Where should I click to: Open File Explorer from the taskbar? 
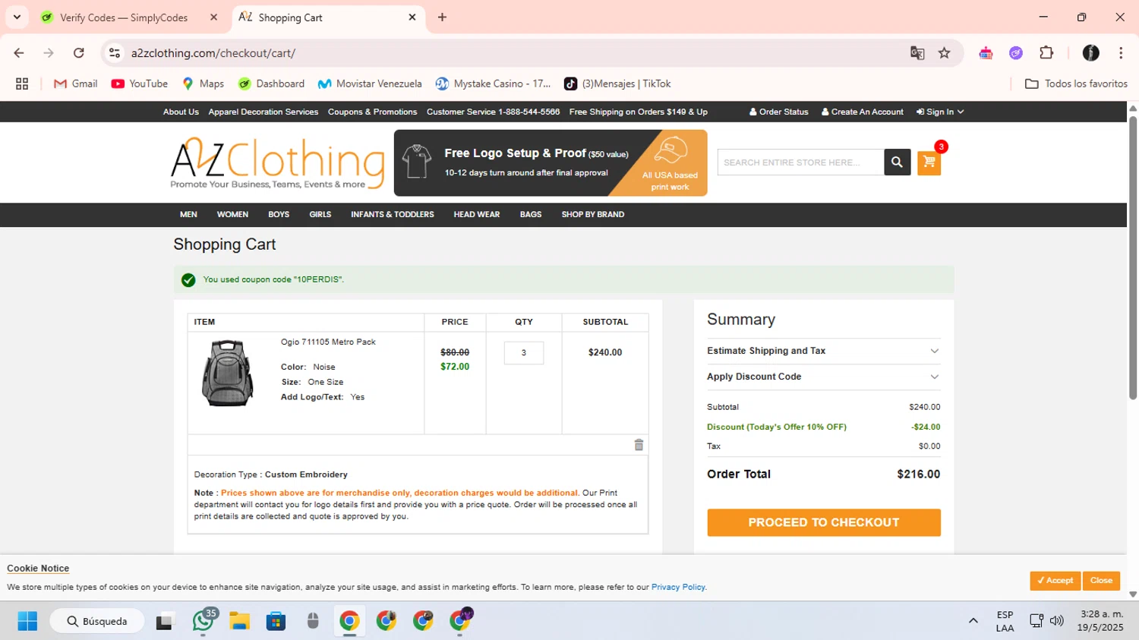(x=240, y=621)
